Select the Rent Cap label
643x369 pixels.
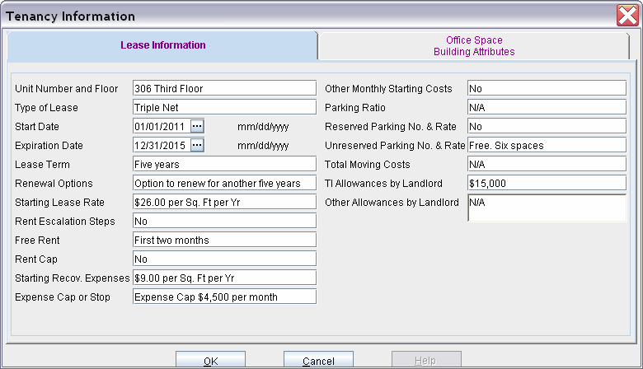(x=36, y=259)
